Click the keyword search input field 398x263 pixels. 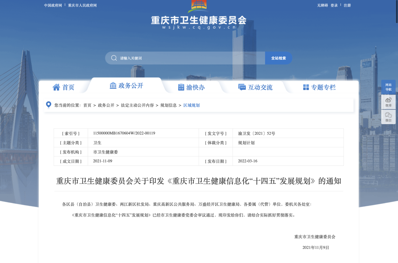pyautogui.click(x=184, y=58)
